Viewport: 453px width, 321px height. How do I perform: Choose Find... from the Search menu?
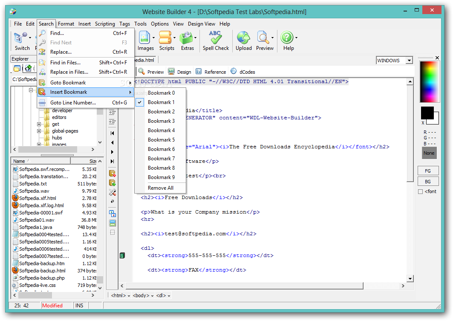[86, 33]
